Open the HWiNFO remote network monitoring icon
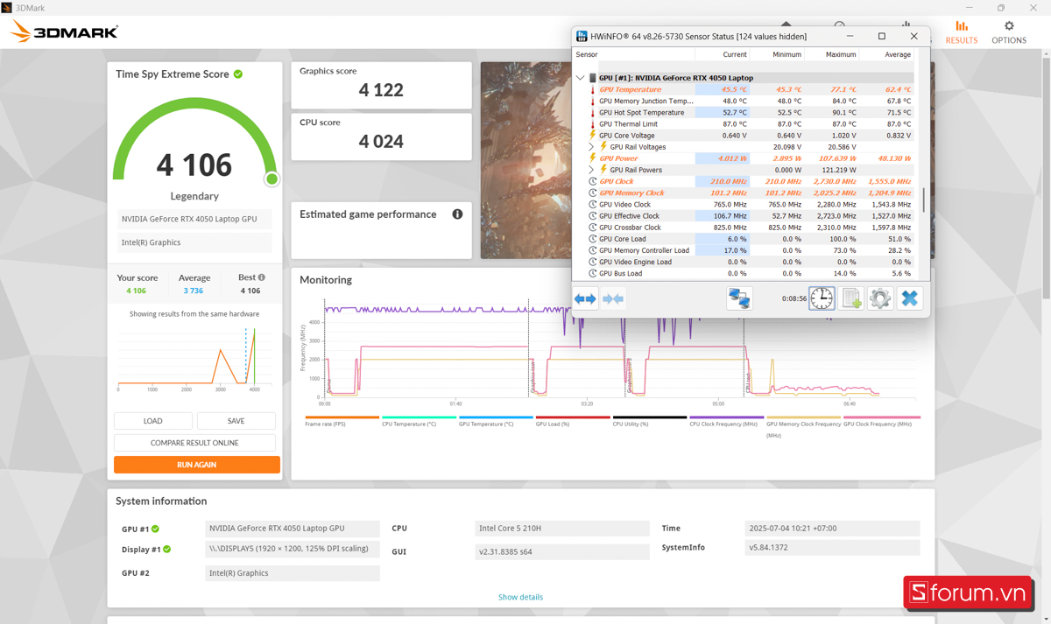1051x624 pixels. pos(739,298)
